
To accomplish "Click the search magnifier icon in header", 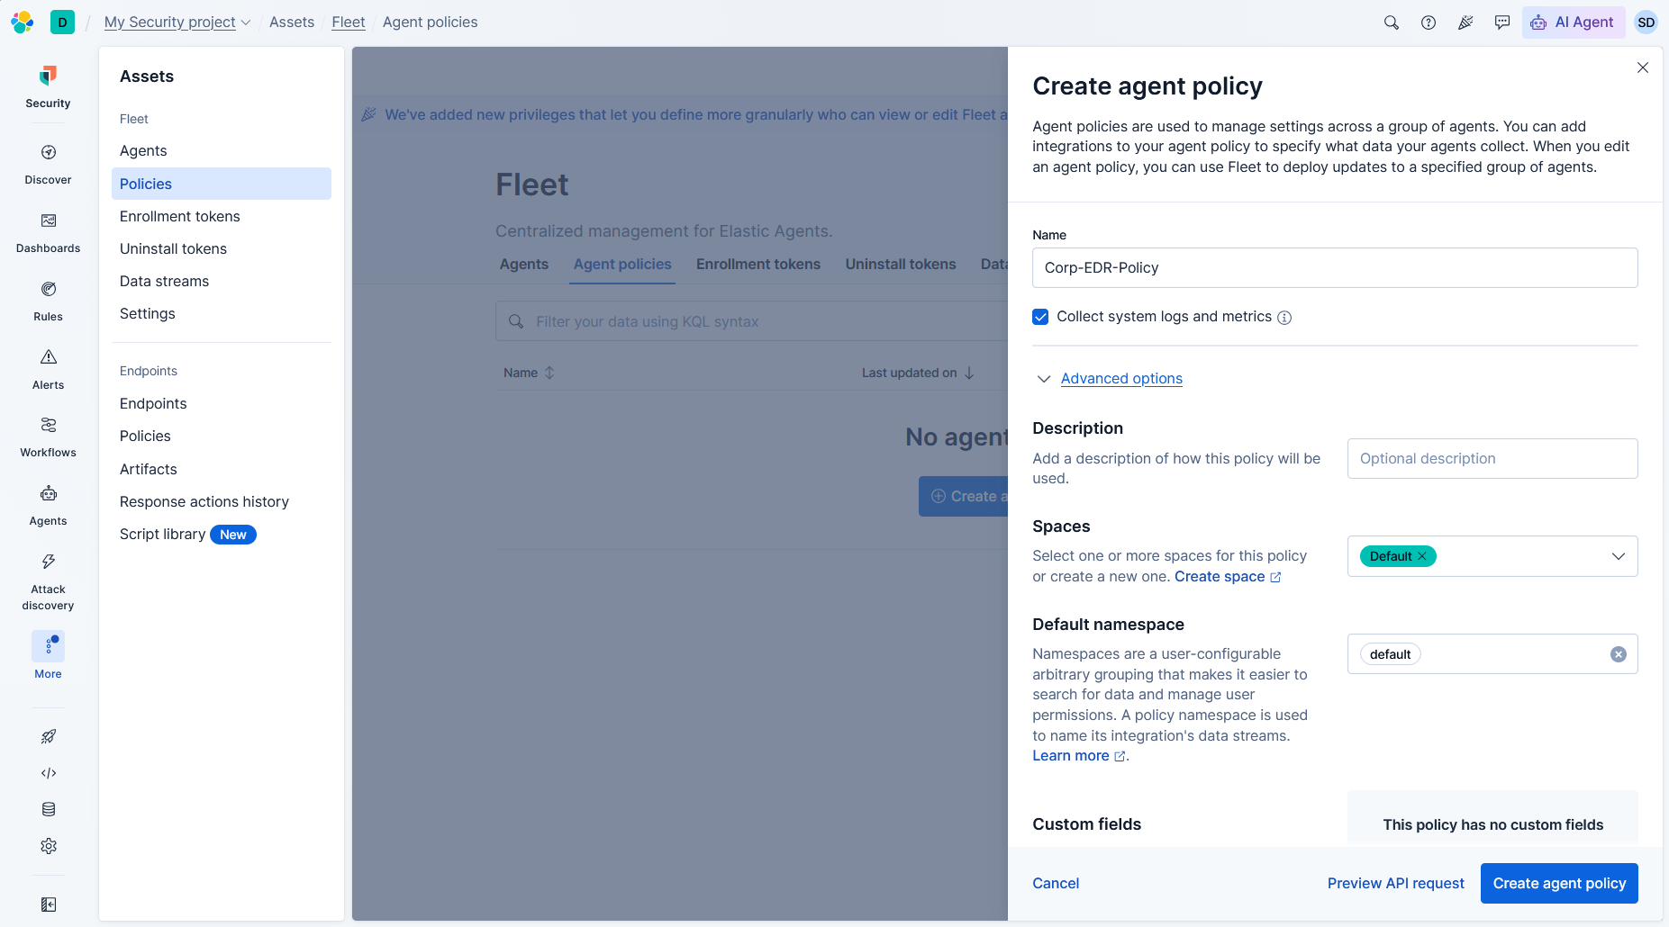I will [x=1392, y=22].
